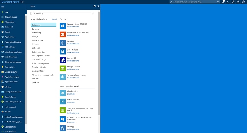The image size is (247, 133).
Task: Select Windows Server 2016 VM icon
Action: [x=62, y=26]
